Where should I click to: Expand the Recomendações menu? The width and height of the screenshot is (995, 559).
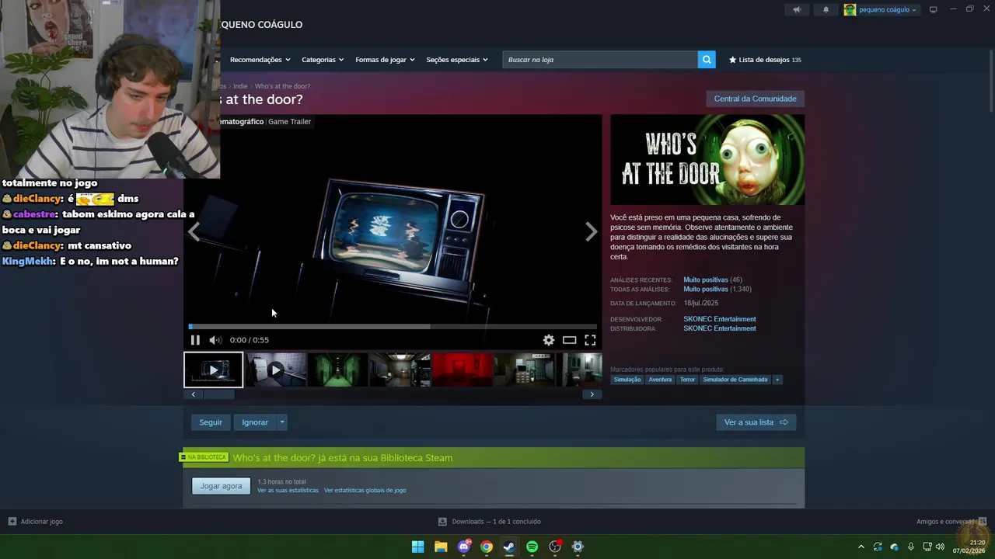tap(260, 60)
